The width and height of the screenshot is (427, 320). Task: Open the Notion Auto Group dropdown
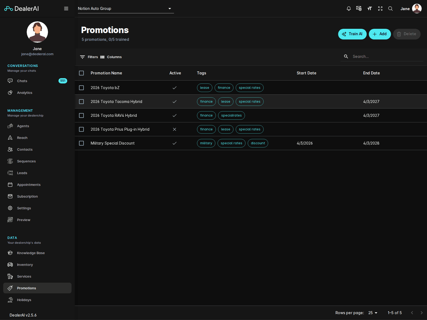pyautogui.click(x=125, y=8)
